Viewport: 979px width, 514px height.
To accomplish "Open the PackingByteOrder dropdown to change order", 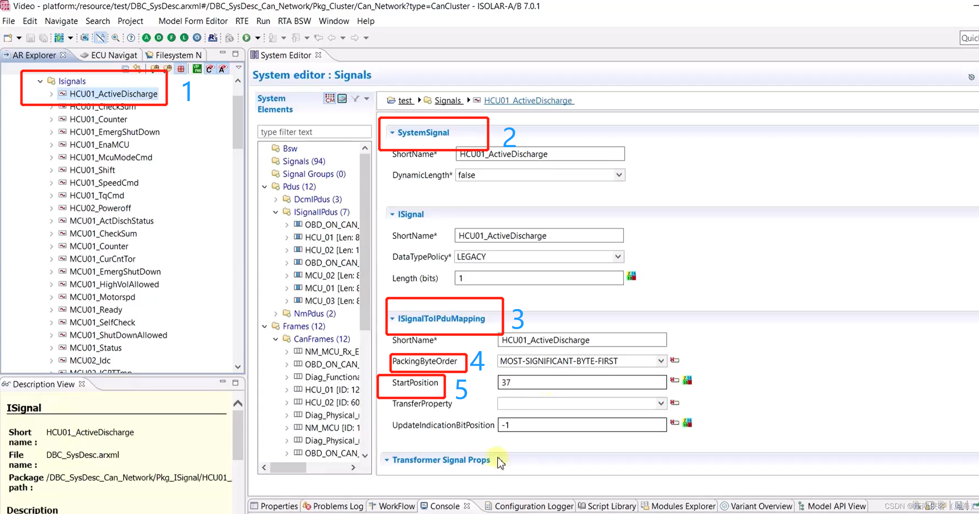I will tap(660, 360).
